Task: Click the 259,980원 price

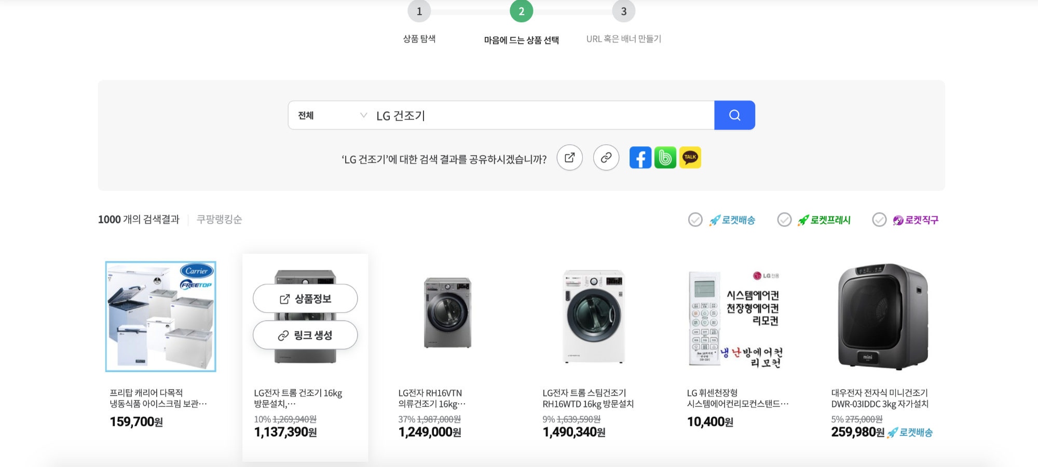Action: (x=858, y=432)
